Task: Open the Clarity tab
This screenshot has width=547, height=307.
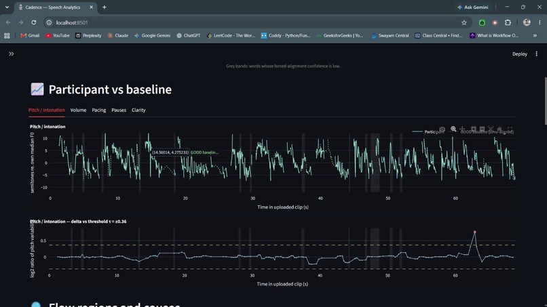Action: point(138,110)
